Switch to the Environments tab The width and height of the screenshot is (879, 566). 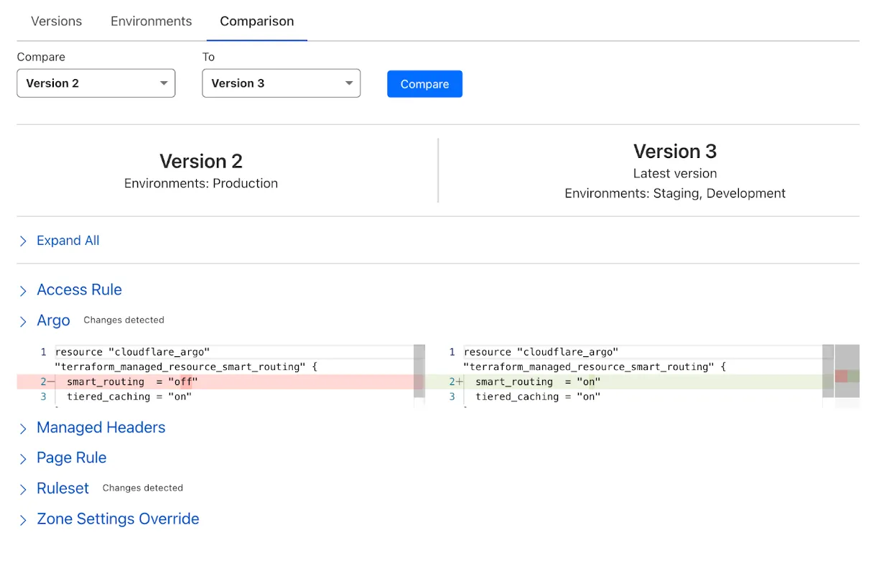click(x=151, y=22)
